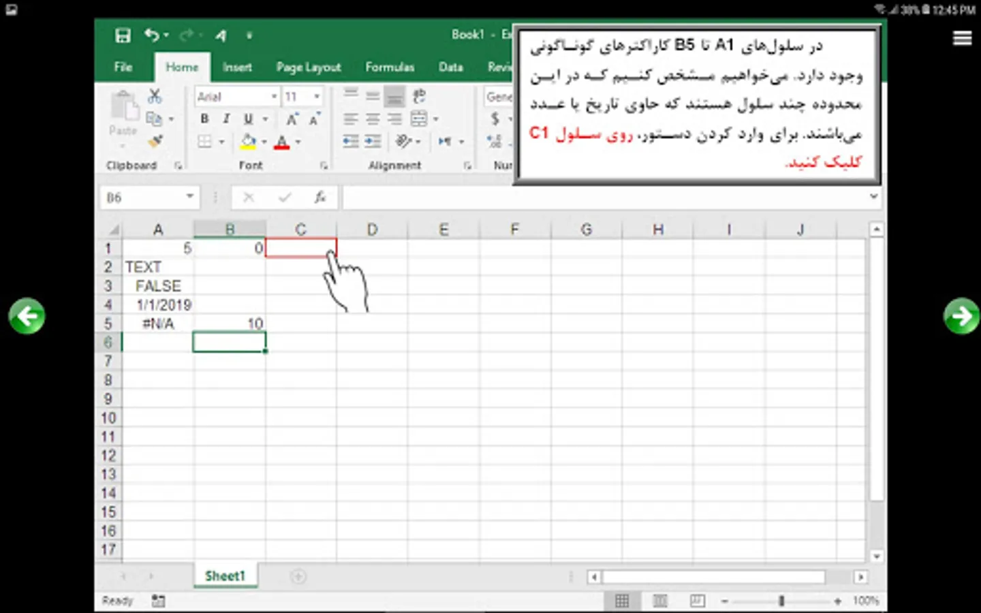Click the yellow Fill Color swatch
This screenshot has height=613, width=981.
click(248, 142)
